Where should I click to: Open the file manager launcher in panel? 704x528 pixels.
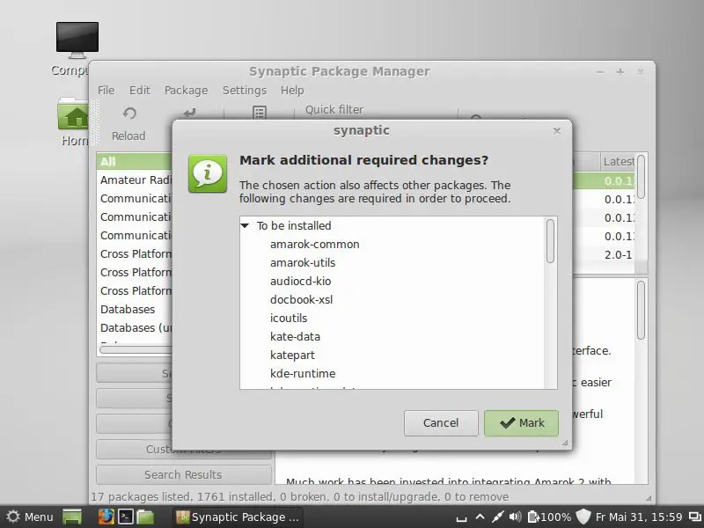(x=145, y=517)
